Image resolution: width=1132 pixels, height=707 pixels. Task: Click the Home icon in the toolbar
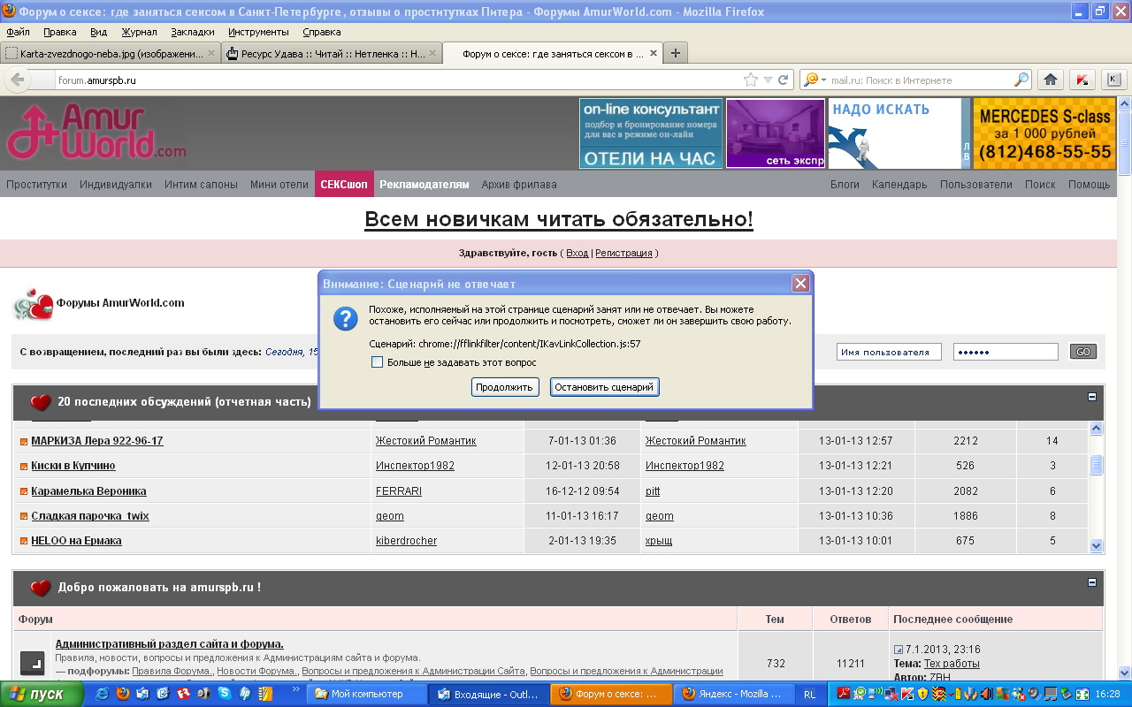point(1050,80)
